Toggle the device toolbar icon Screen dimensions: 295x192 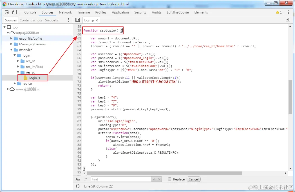click(x=14, y=12)
